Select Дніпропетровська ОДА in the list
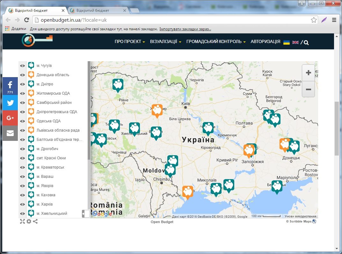 (57, 112)
